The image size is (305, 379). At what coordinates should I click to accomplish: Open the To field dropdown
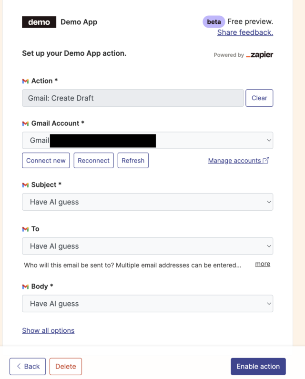coord(147,246)
